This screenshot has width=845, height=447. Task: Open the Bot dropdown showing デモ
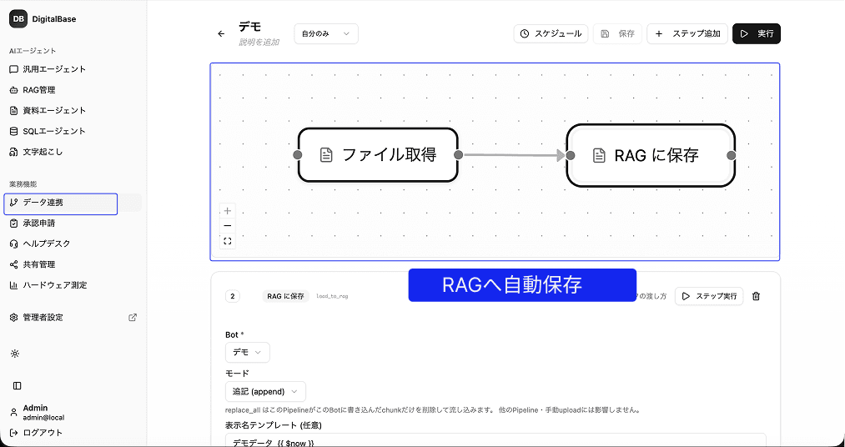tap(248, 352)
